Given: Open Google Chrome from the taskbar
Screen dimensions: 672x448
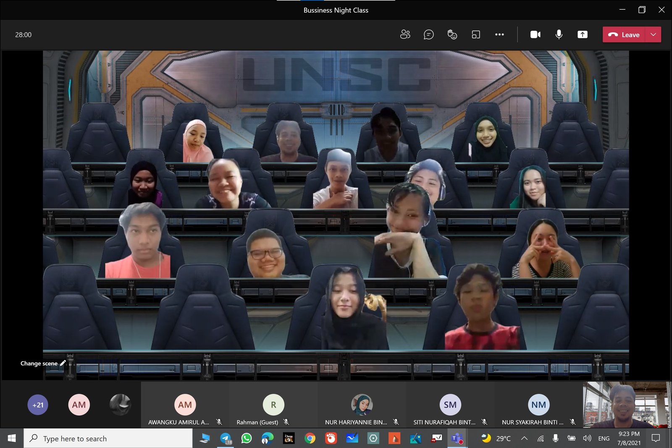Looking at the screenshot, I should [x=310, y=438].
